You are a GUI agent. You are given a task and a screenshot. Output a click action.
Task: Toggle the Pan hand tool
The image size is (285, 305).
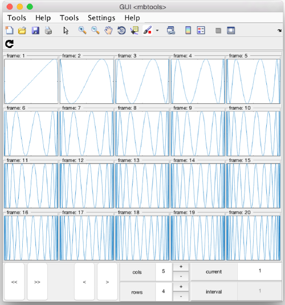point(108,30)
